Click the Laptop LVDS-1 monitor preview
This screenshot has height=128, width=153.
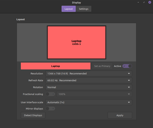(x=76, y=42)
